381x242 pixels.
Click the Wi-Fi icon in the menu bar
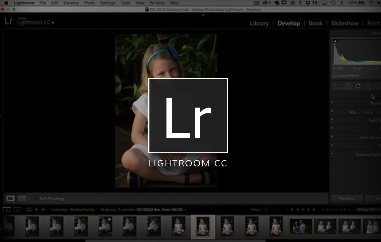coord(371,3)
